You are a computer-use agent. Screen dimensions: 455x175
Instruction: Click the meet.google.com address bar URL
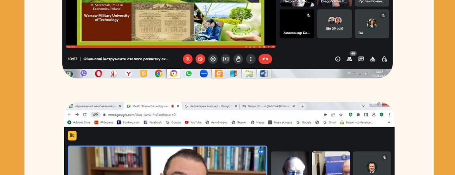(142, 115)
